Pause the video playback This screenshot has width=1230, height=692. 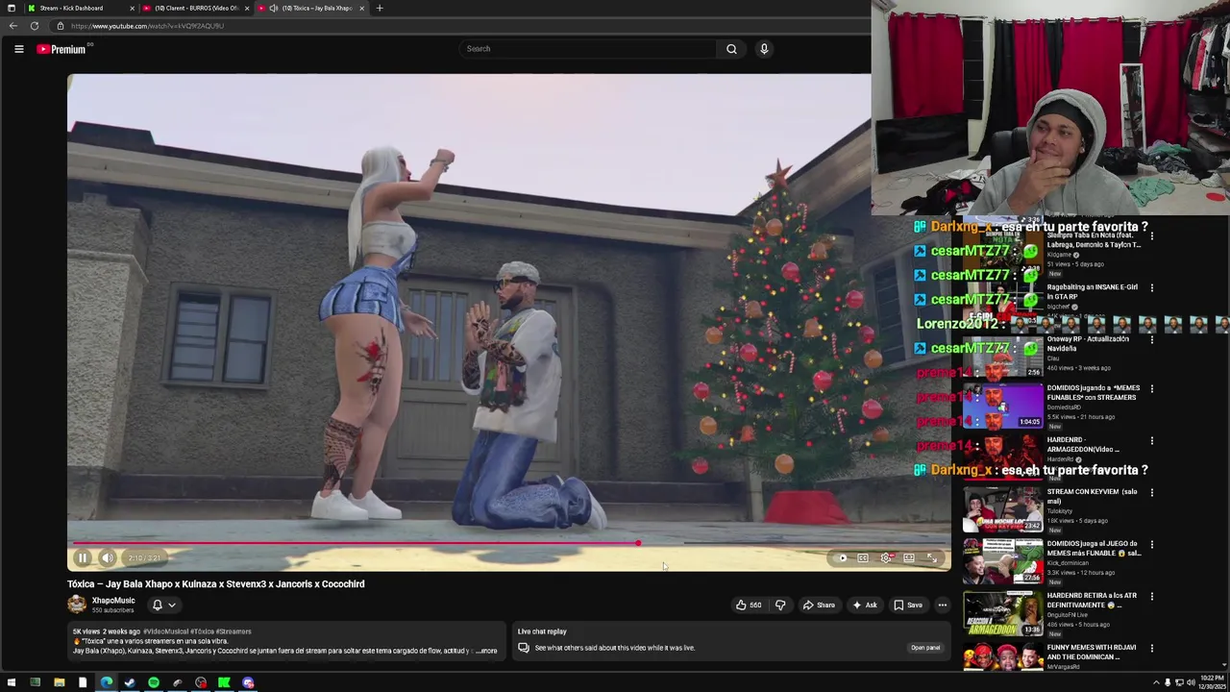click(x=83, y=557)
